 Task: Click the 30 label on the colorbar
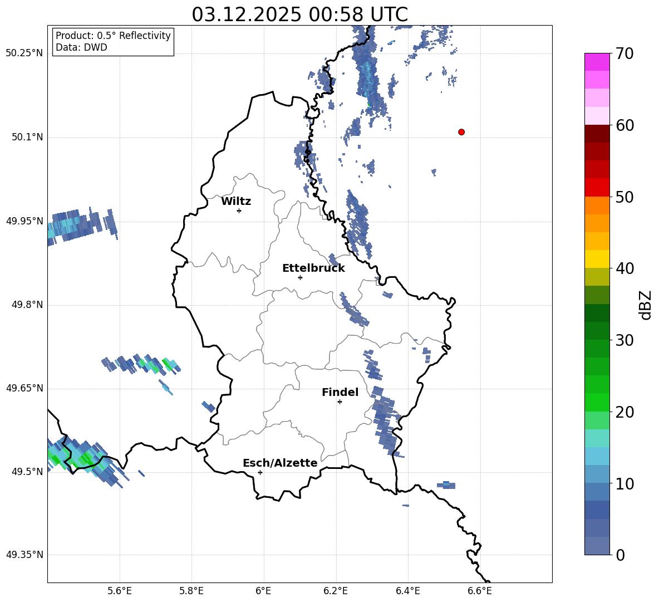pos(624,340)
